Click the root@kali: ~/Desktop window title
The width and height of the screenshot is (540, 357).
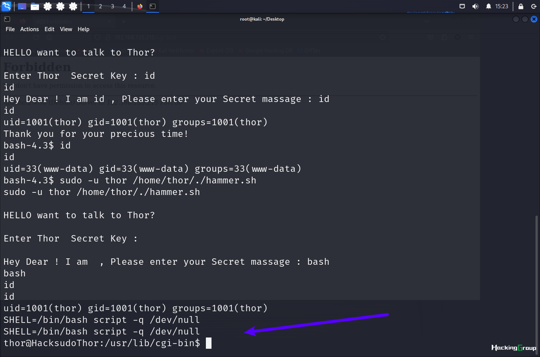[262, 19]
